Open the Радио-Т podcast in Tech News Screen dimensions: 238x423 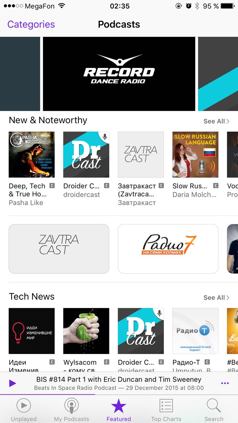[195, 331]
